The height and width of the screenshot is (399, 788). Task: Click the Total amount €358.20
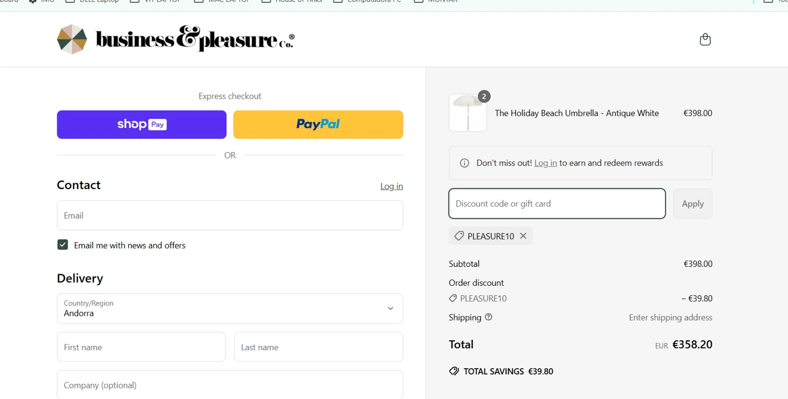click(x=692, y=344)
